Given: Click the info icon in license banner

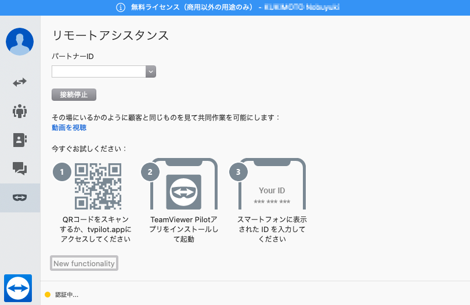Looking at the screenshot, I should pos(121,8).
